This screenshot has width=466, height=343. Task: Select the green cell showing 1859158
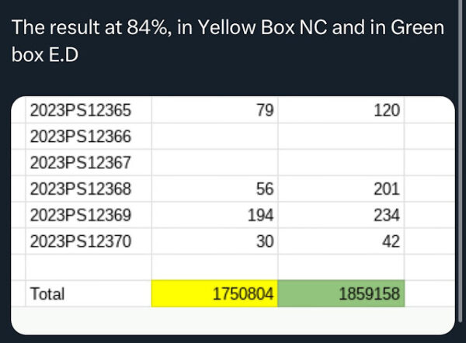(340, 294)
